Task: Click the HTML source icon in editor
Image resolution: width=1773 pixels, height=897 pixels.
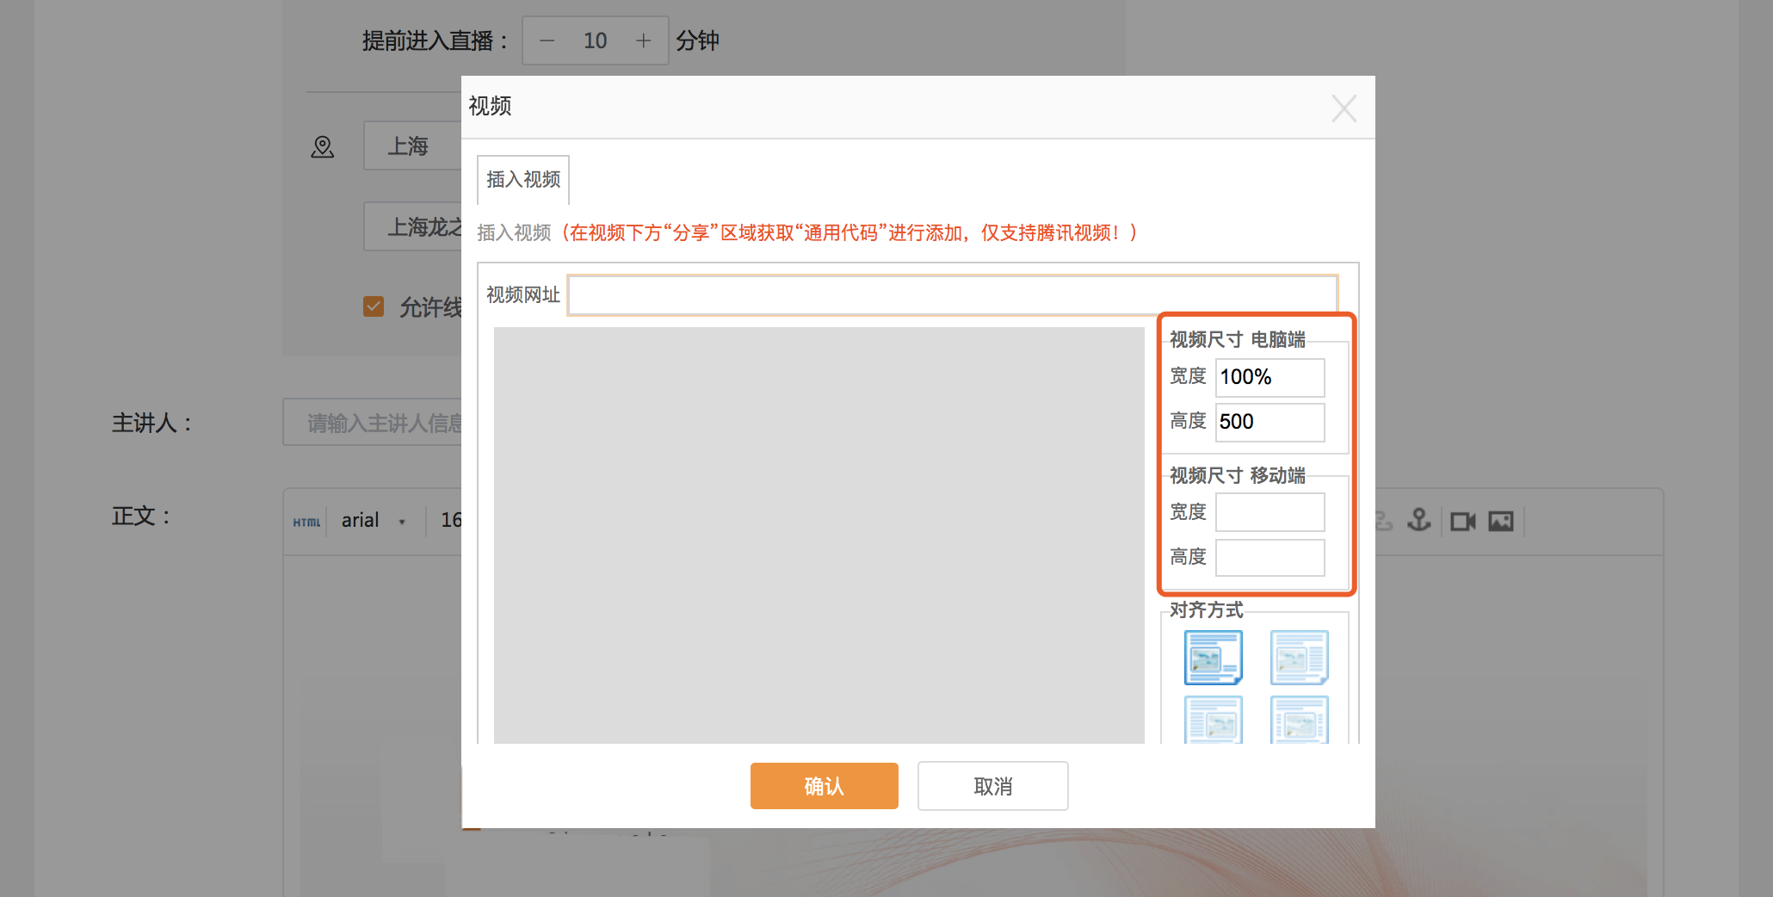Action: click(x=306, y=522)
